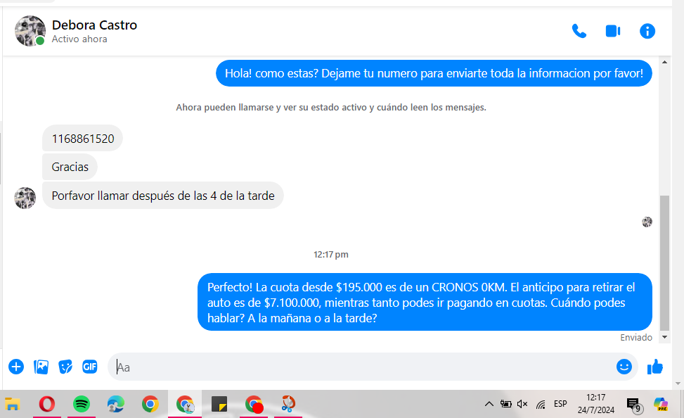Screen dimensions: 684x418
Task: Click the Debora Castro contact name
Action: coord(94,25)
